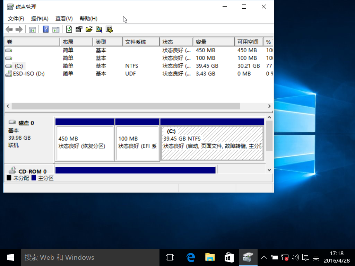Select the 450 MB recovery partition block
This screenshot has width=355, height=266.
pos(85,143)
